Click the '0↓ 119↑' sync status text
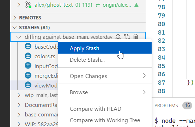 (x=84, y=5)
